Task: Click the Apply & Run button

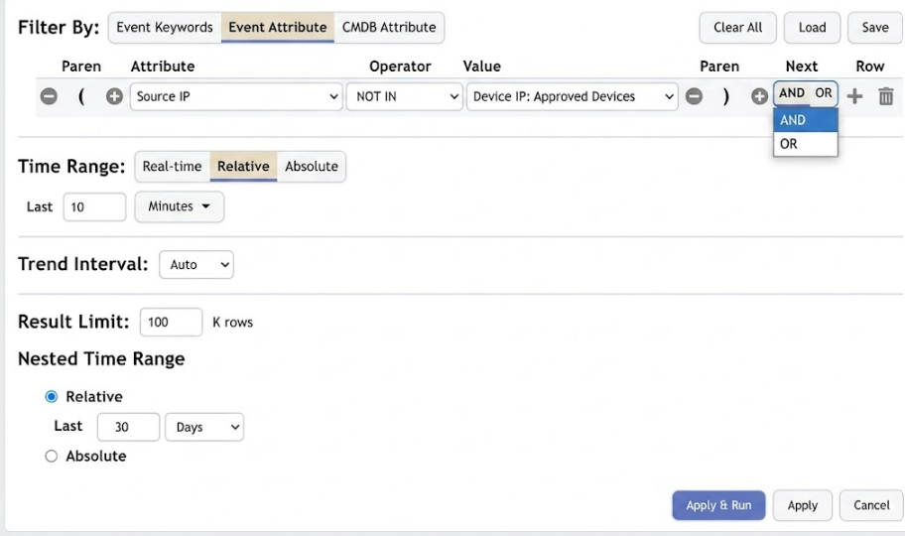Action: coord(718,505)
